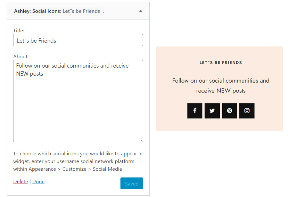Click the help text mentioning Appearance > Customize
The image size is (288, 197).
pos(78,161)
